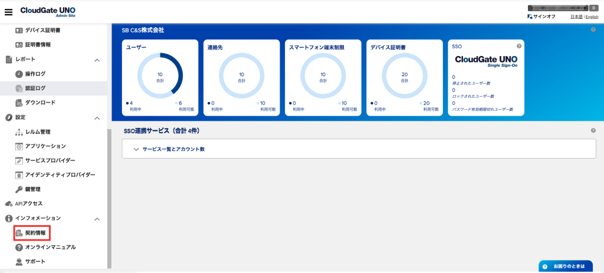The image size is (604, 273).
Task: Collapse the レポート section chevron
Action: 97,60
